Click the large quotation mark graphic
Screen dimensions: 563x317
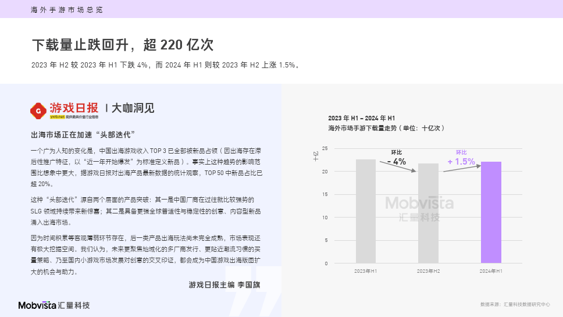(x=256, y=291)
